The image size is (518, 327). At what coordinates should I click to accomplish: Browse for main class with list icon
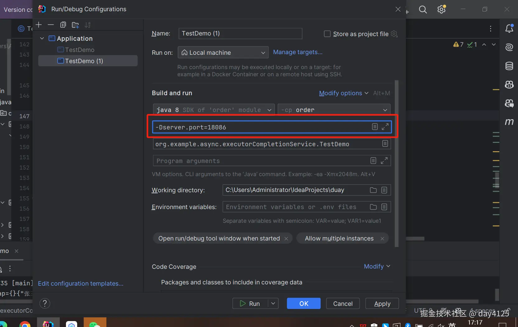point(385,143)
